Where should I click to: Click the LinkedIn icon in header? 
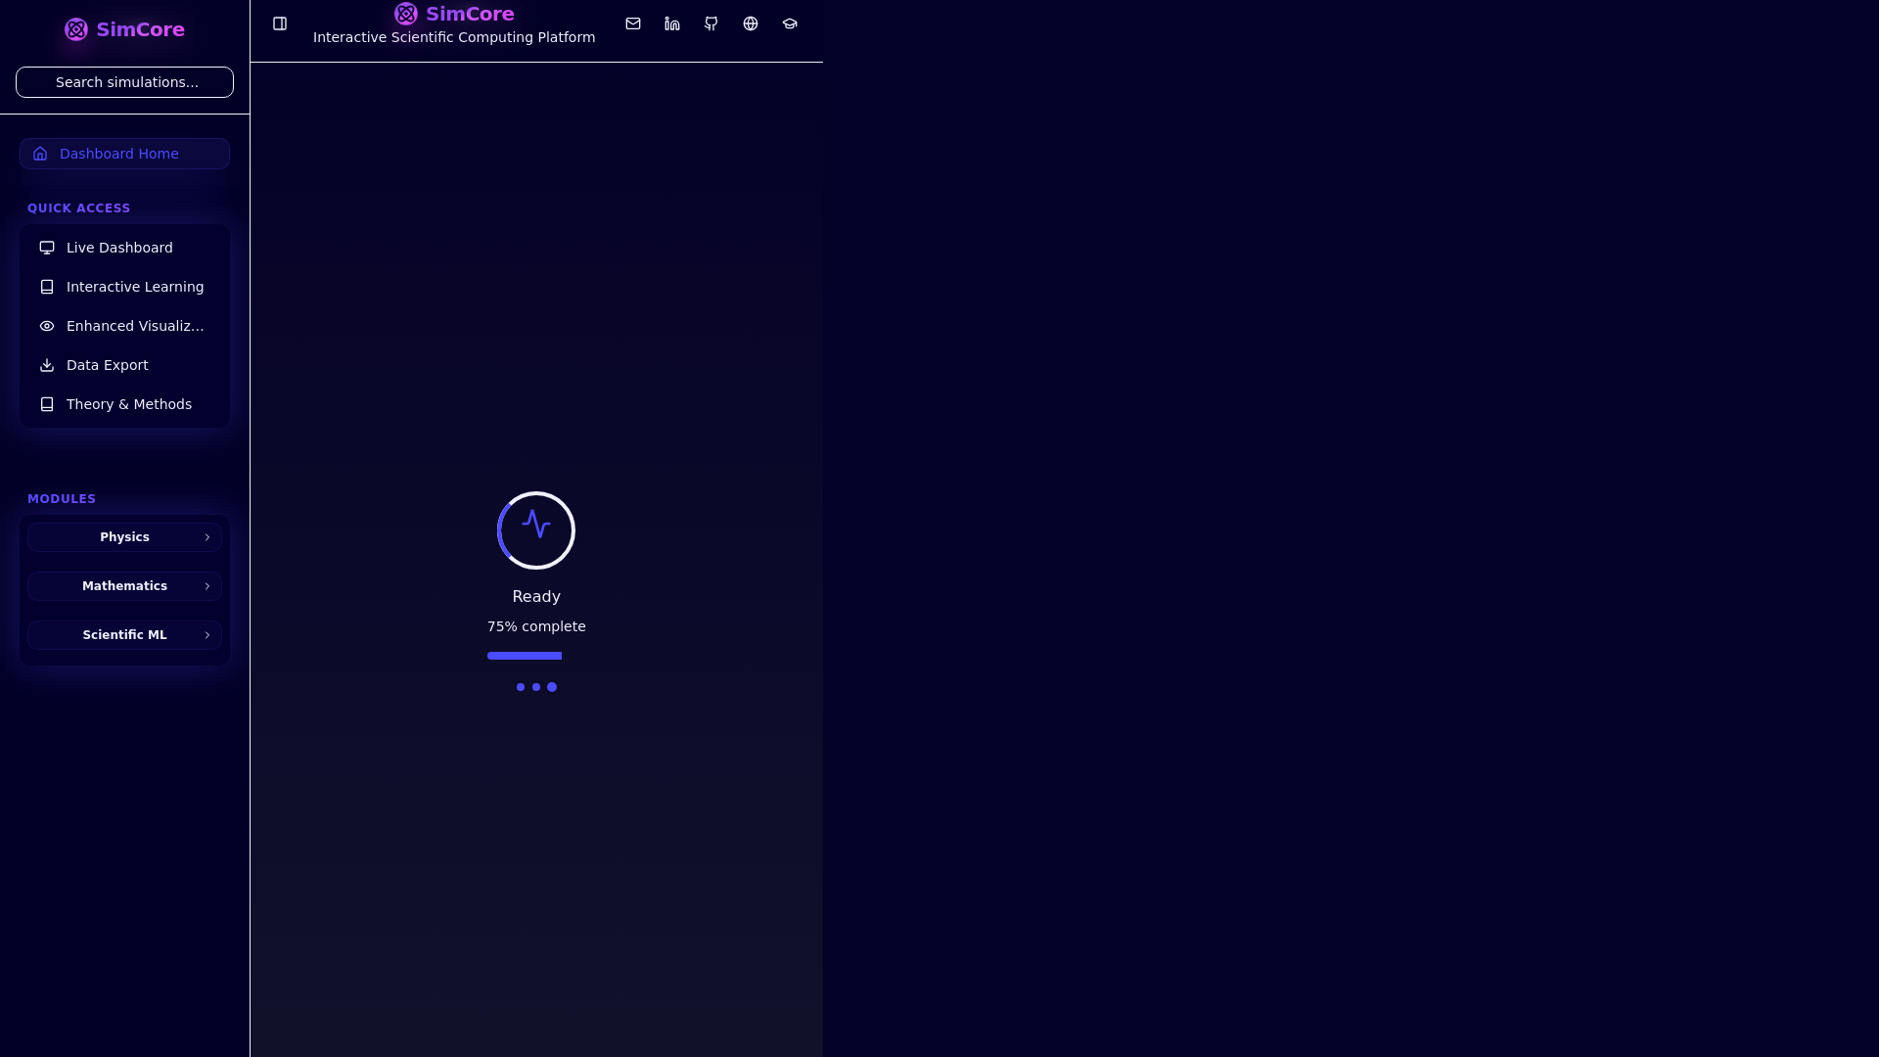click(x=672, y=23)
